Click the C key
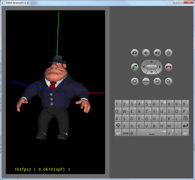Screen dimensions: 195x180 tap(140, 126)
